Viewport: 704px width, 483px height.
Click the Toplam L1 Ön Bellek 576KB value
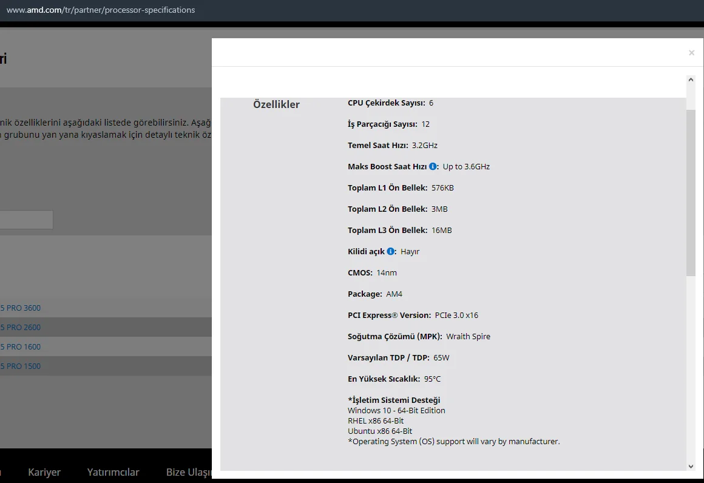[x=442, y=187]
